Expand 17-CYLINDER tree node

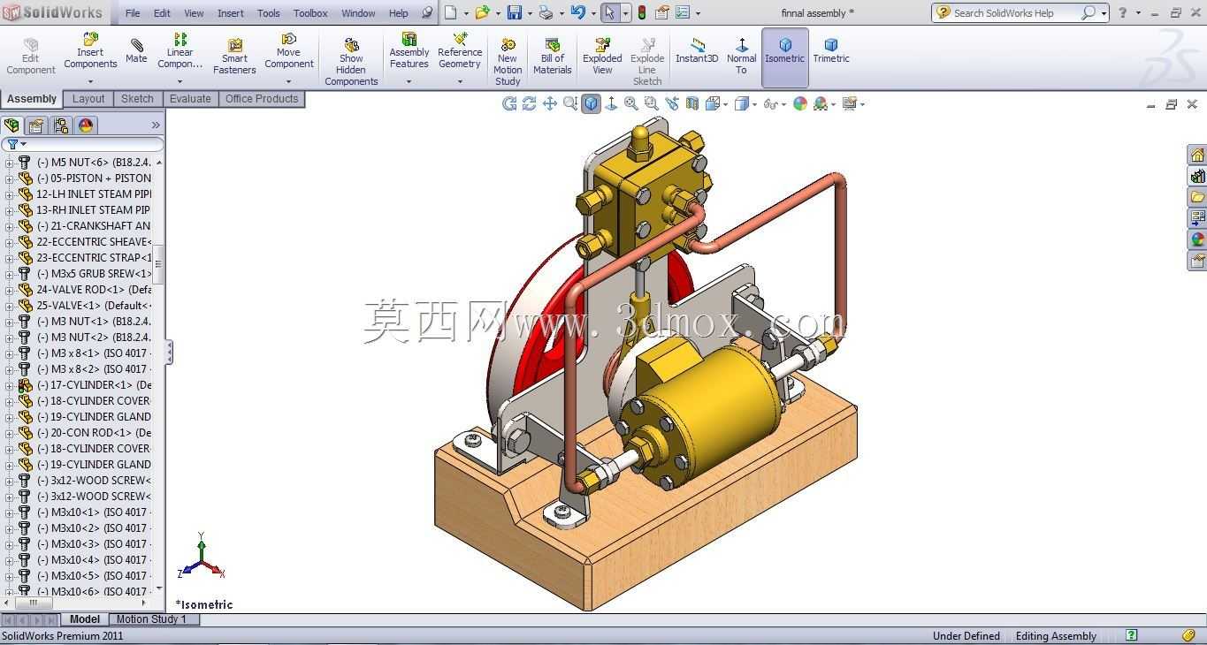coord(9,385)
